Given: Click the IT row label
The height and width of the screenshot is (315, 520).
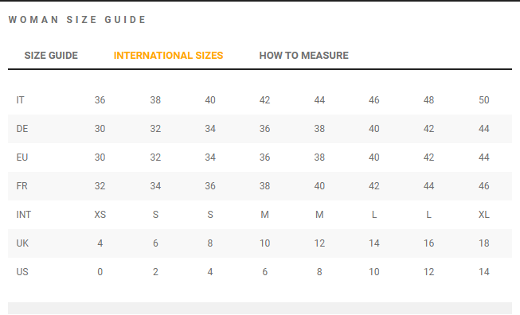Looking at the screenshot, I should [20, 100].
